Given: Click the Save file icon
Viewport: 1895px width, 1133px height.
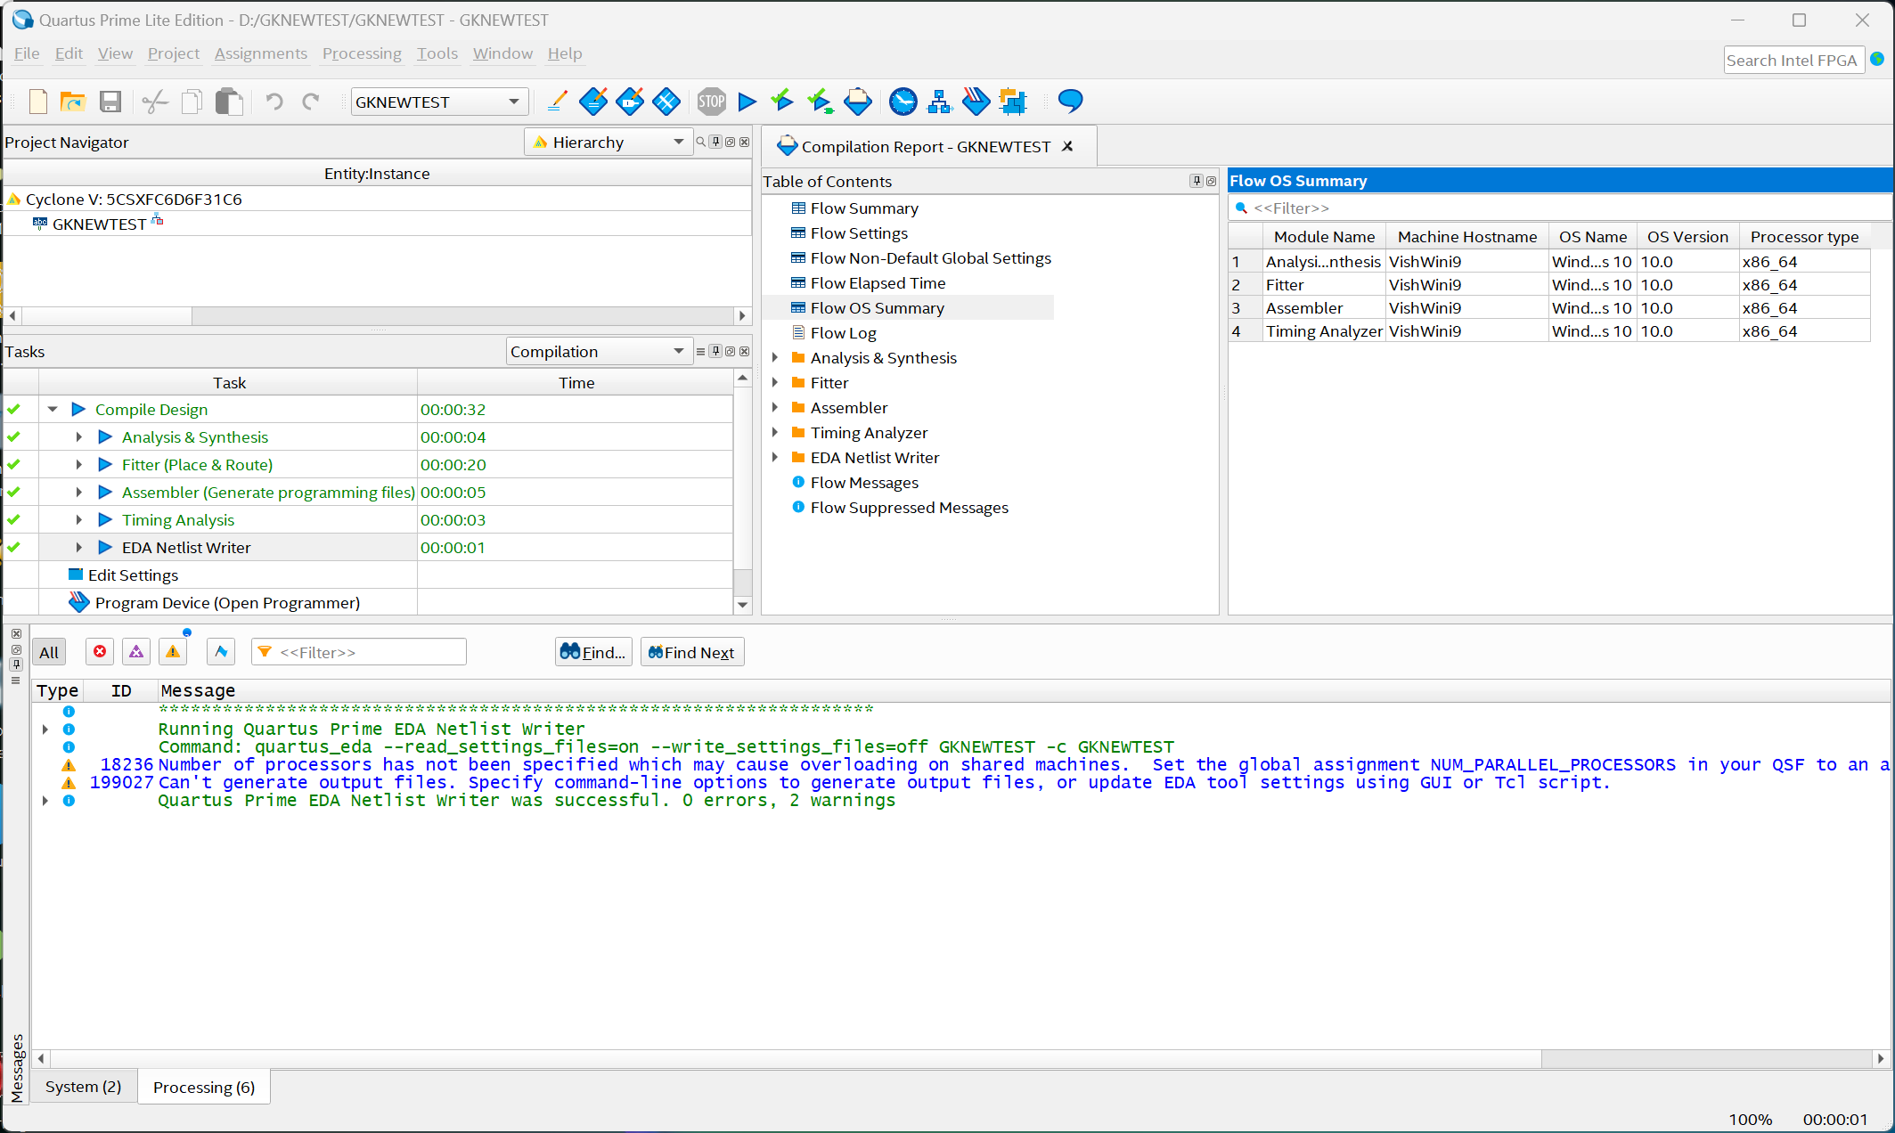Looking at the screenshot, I should [x=110, y=102].
